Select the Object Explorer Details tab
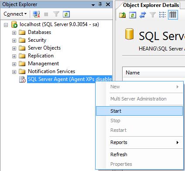The image size is (185, 171). (x=151, y=5)
